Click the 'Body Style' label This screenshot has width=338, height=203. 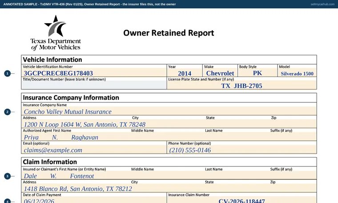pos(248,67)
